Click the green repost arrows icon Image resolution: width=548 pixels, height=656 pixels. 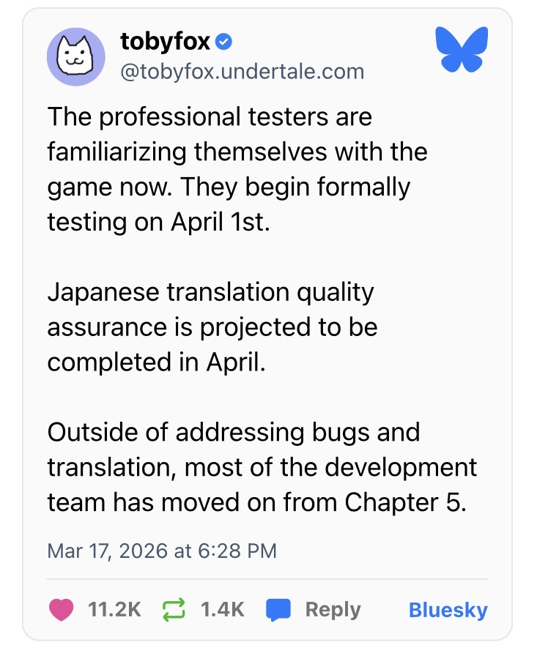[x=174, y=610]
